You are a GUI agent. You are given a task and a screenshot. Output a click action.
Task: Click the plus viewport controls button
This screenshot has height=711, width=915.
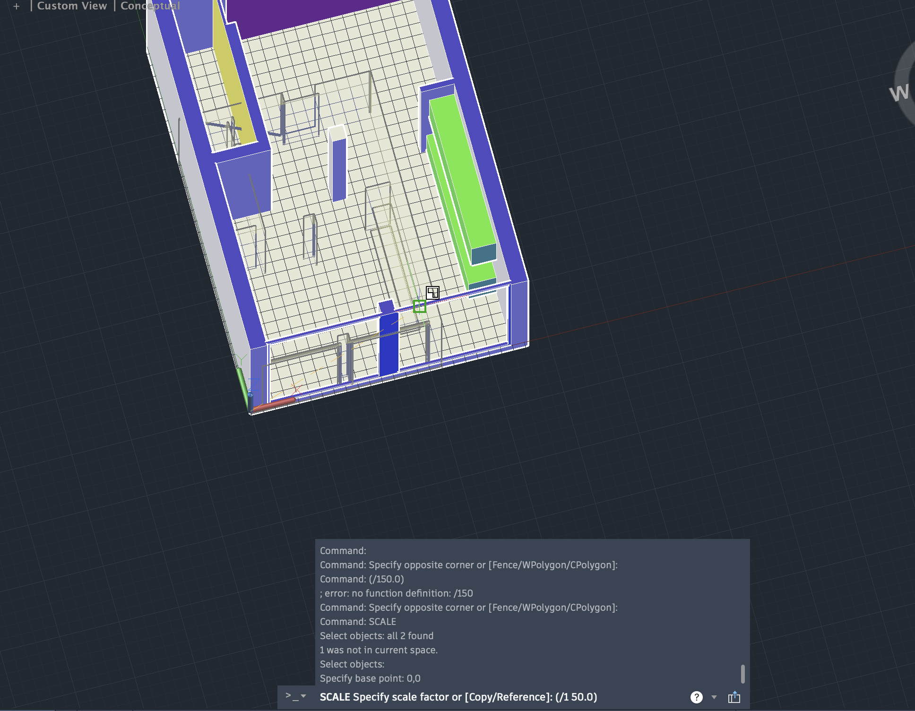pyautogui.click(x=17, y=6)
